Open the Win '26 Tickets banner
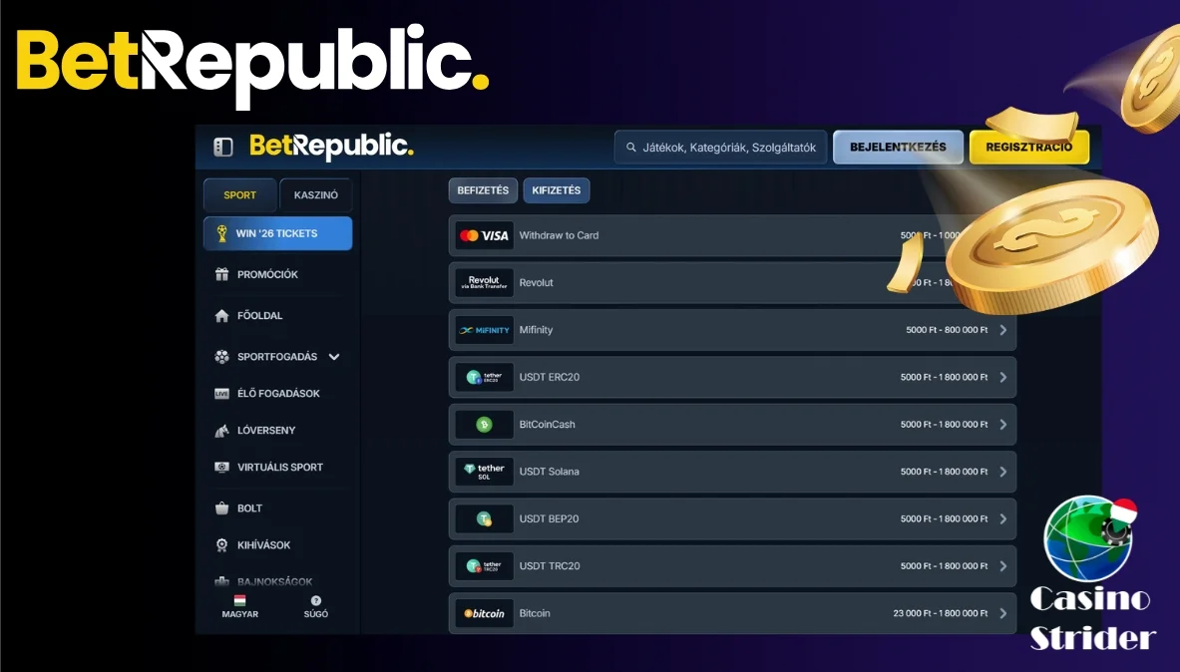 (277, 233)
